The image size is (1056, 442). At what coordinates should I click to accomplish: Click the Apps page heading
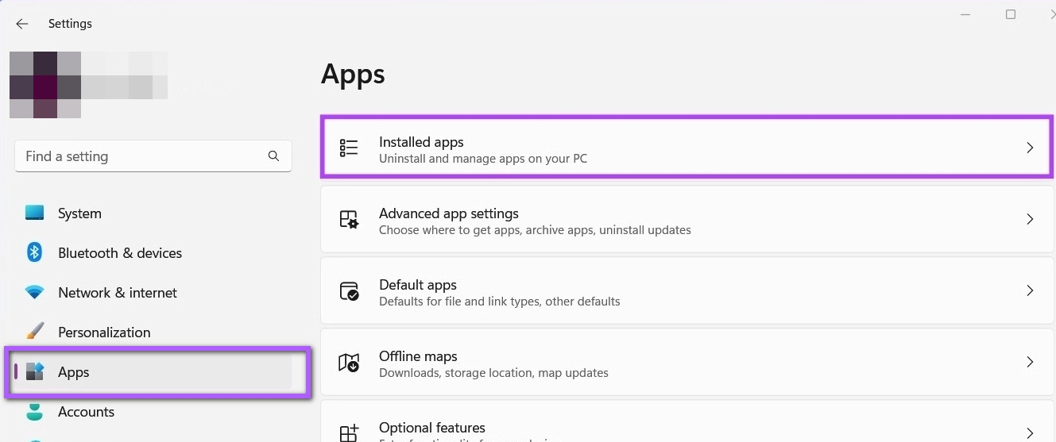[x=353, y=75]
